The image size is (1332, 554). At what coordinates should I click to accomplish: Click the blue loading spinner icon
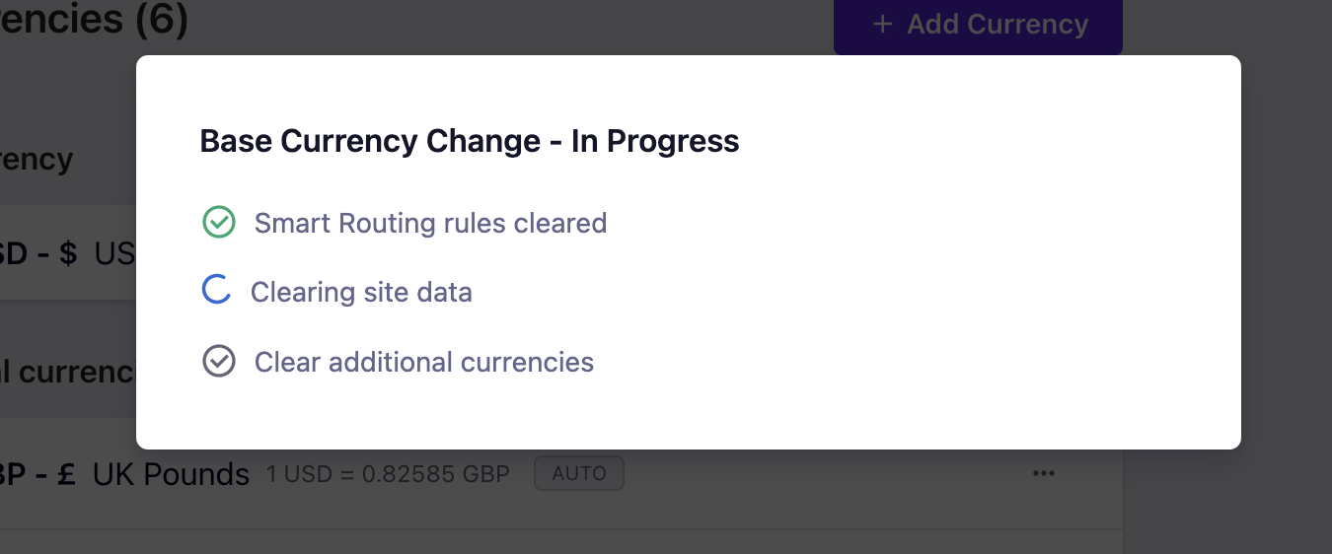coord(216,291)
